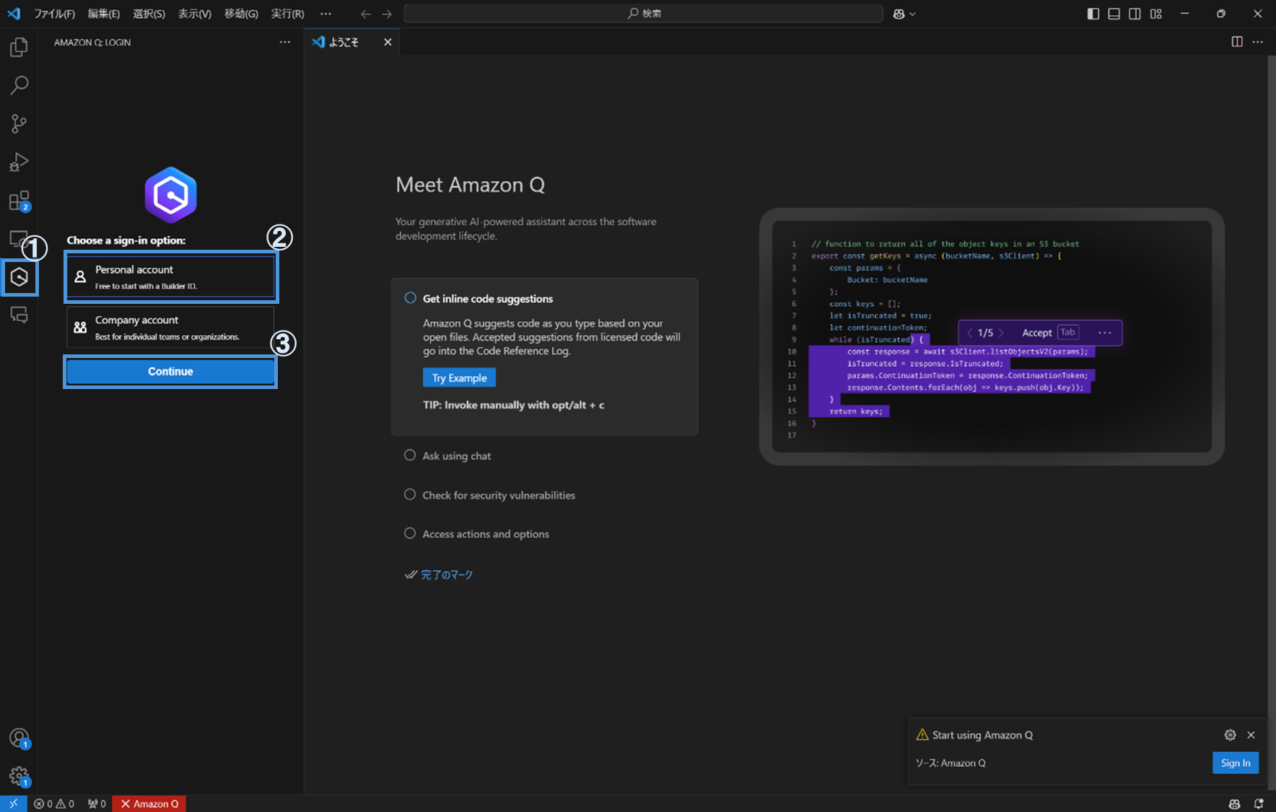
Task: Click the Meet Amazon Q heading
Action: pyautogui.click(x=471, y=185)
